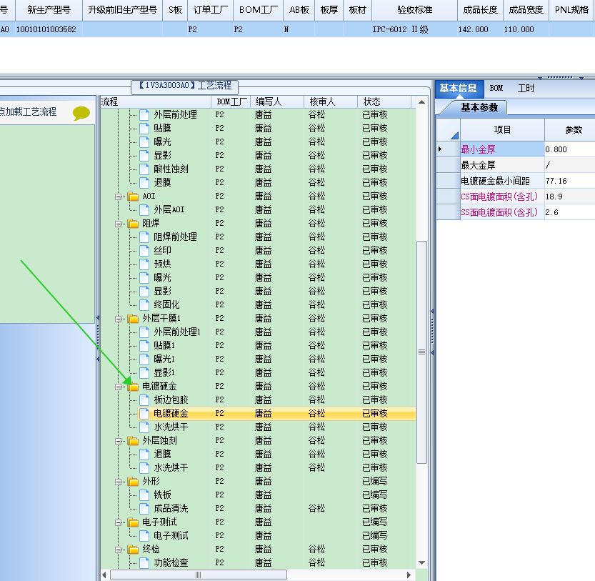595x581 pixels.
Task: Click the 电镀硕金最小间距 value 77.16
Action: point(569,181)
